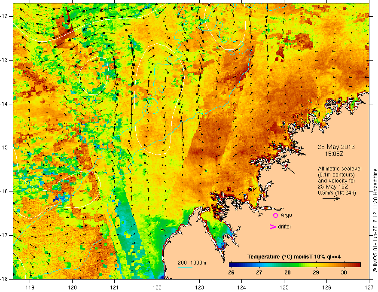The width and height of the screenshot is (378, 292).
Task: Click the magenta Argo circle legend symbol
Action: tap(275, 216)
